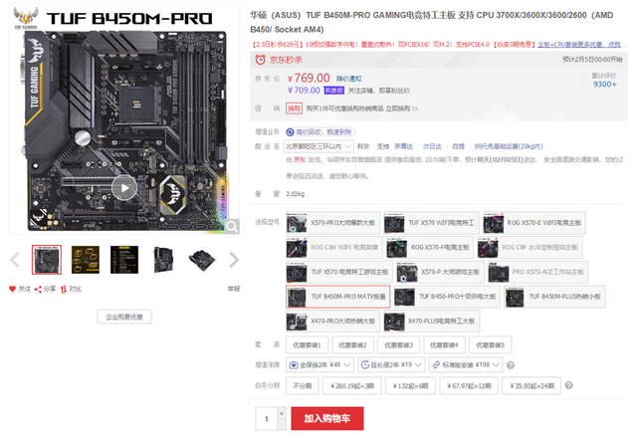Select the TUF B450M-PLUS model option
This screenshot has height=435, width=637.
click(554, 297)
